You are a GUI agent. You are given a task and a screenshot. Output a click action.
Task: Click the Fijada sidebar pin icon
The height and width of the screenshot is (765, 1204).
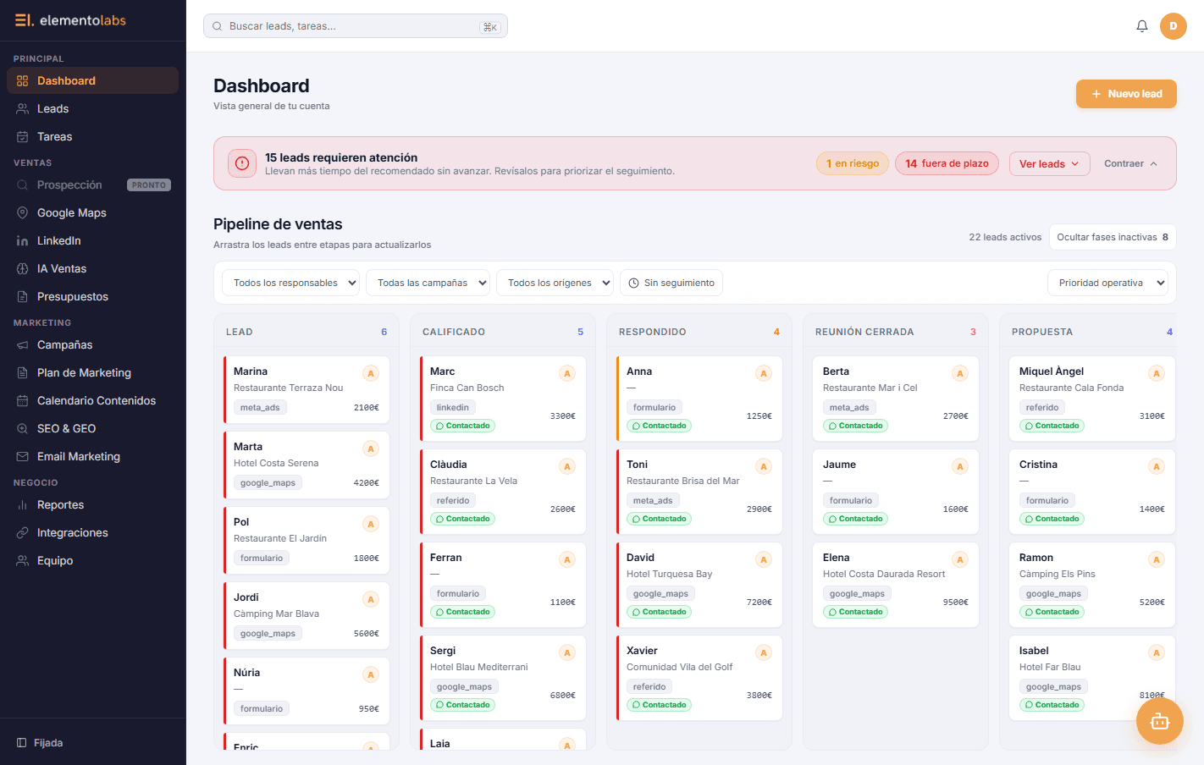coord(22,743)
